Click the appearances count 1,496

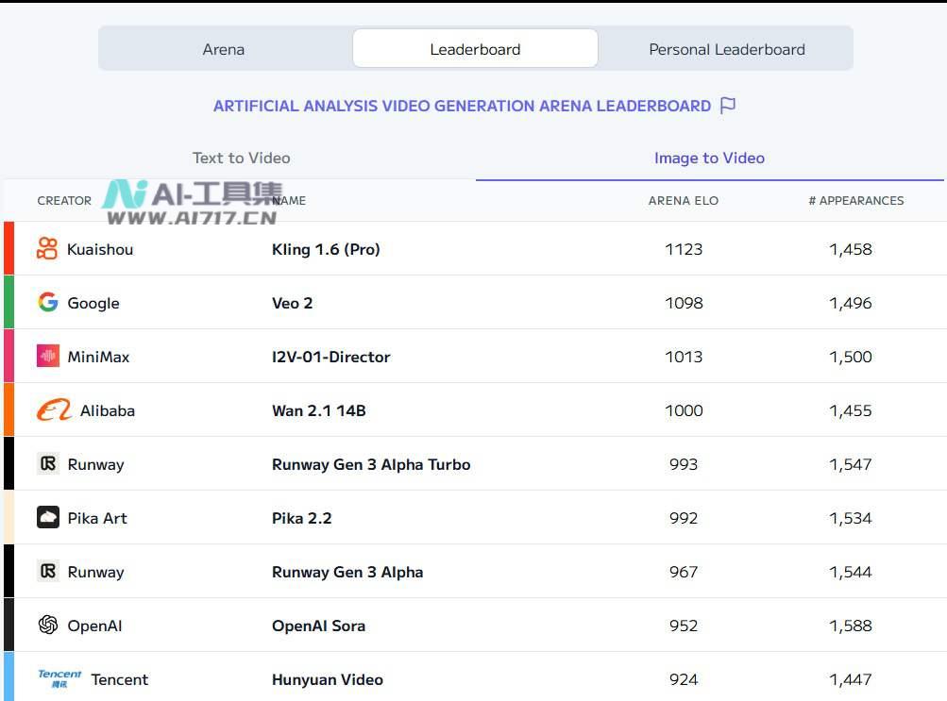click(851, 303)
